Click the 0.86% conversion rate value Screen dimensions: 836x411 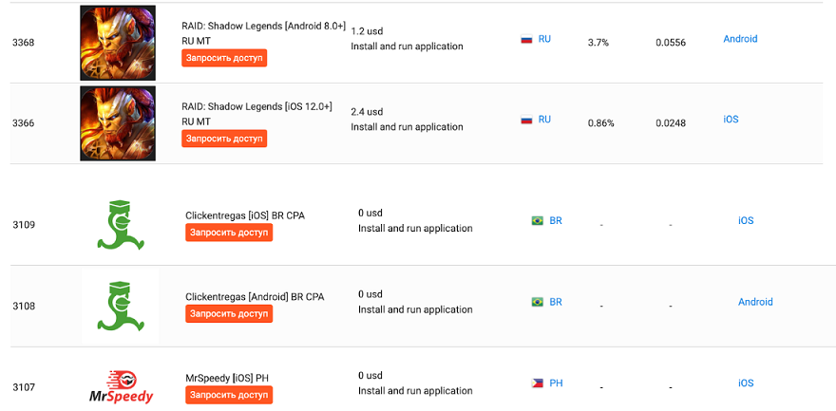[x=600, y=123]
